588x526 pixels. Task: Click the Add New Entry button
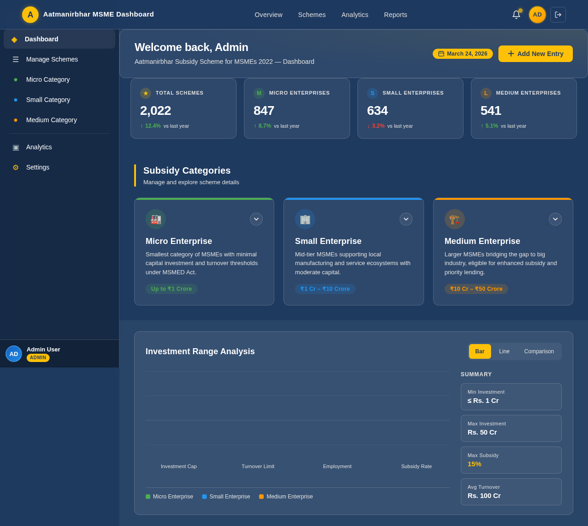tap(535, 53)
